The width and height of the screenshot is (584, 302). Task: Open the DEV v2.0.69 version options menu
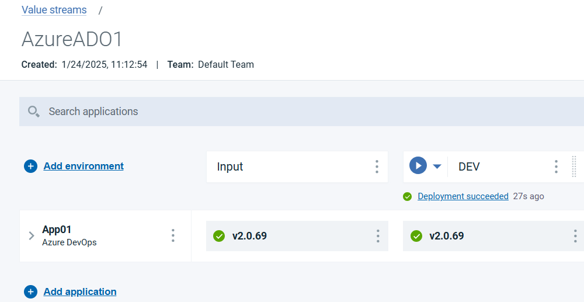(575, 236)
